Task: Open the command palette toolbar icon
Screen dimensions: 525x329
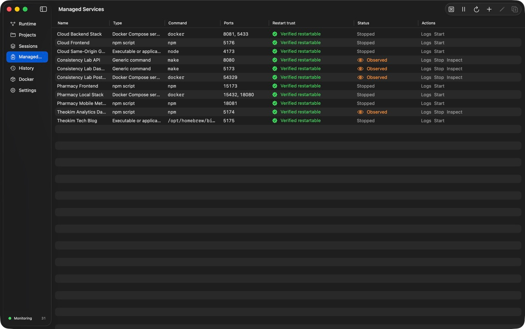Action: click(451, 9)
